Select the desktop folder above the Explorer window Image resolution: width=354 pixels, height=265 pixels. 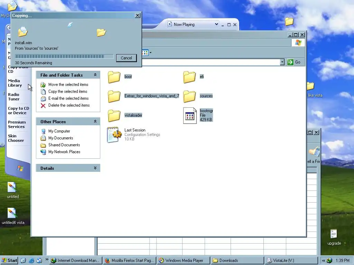point(289,22)
